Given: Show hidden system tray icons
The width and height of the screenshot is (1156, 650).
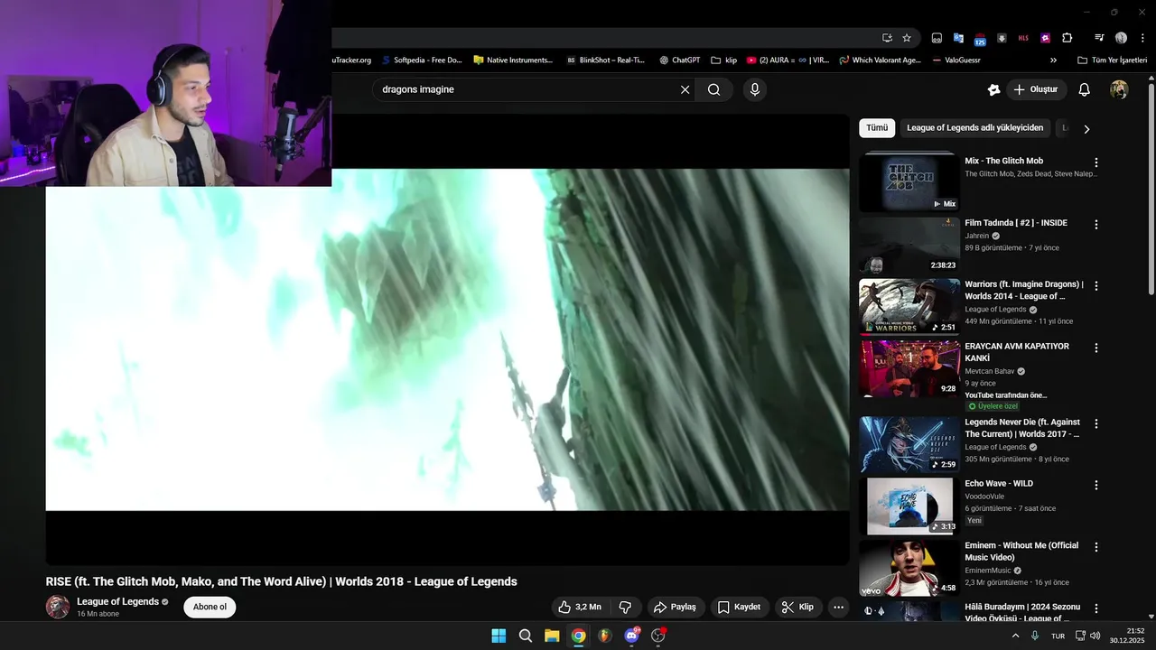Looking at the screenshot, I should click(x=1015, y=636).
